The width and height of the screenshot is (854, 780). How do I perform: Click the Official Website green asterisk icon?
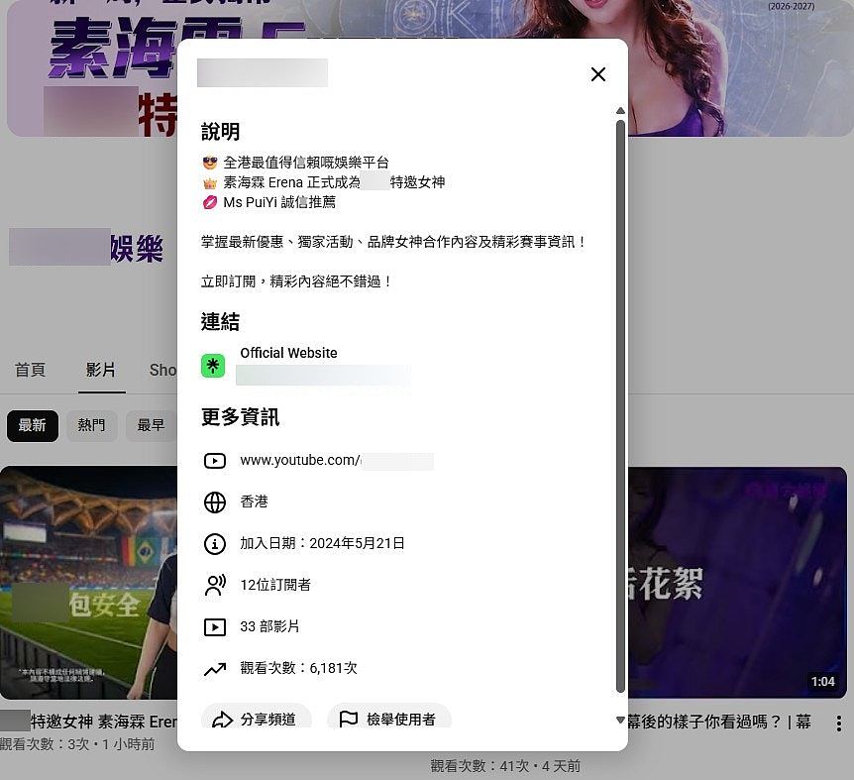[x=213, y=366]
